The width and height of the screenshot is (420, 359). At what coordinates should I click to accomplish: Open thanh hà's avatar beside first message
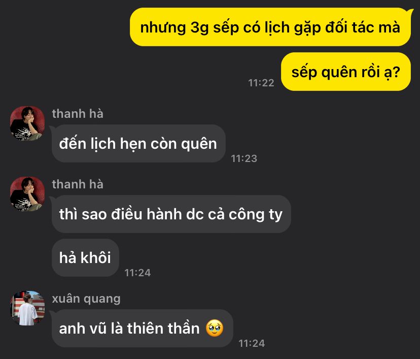[x=27, y=123]
